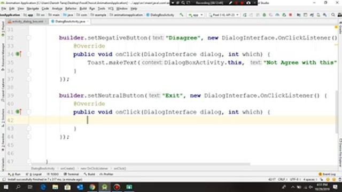Click the Profile app gauge icon
The width and height of the screenshot is (342, 192).
coord(277,15)
